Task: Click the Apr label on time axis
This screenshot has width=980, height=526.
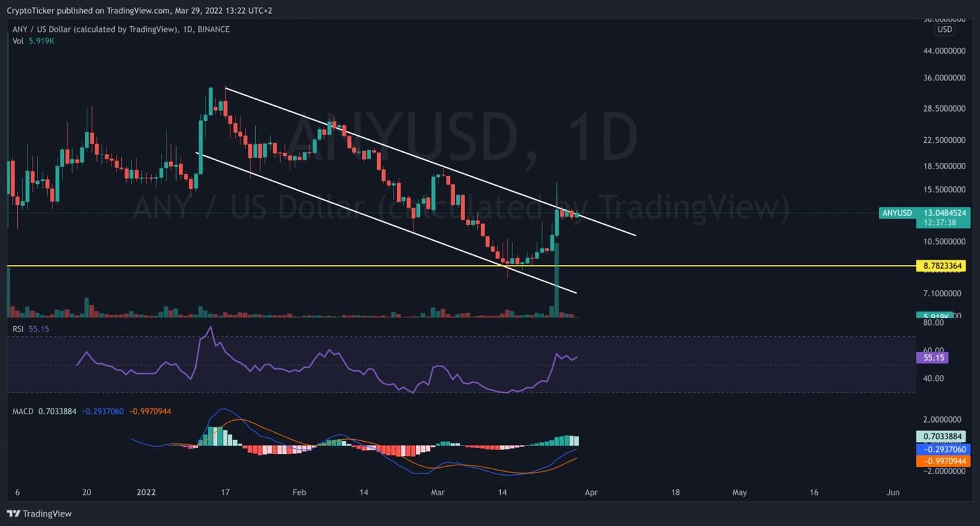Action: [x=591, y=492]
